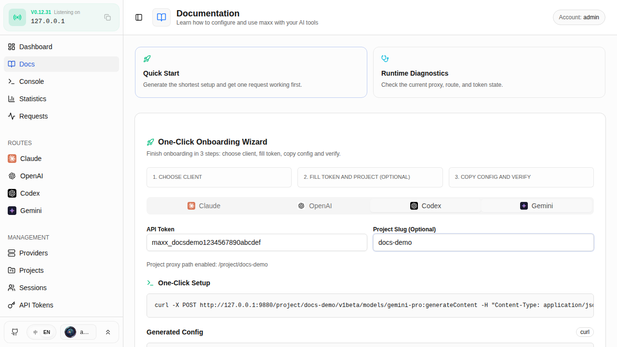The height and width of the screenshot is (347, 617).
Task: Select the curl format badge
Action: tap(585, 332)
